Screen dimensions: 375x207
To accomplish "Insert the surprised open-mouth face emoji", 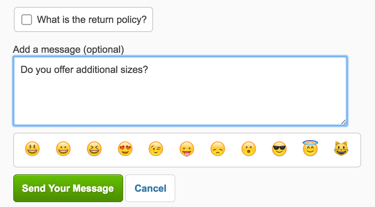I will click(x=248, y=149).
